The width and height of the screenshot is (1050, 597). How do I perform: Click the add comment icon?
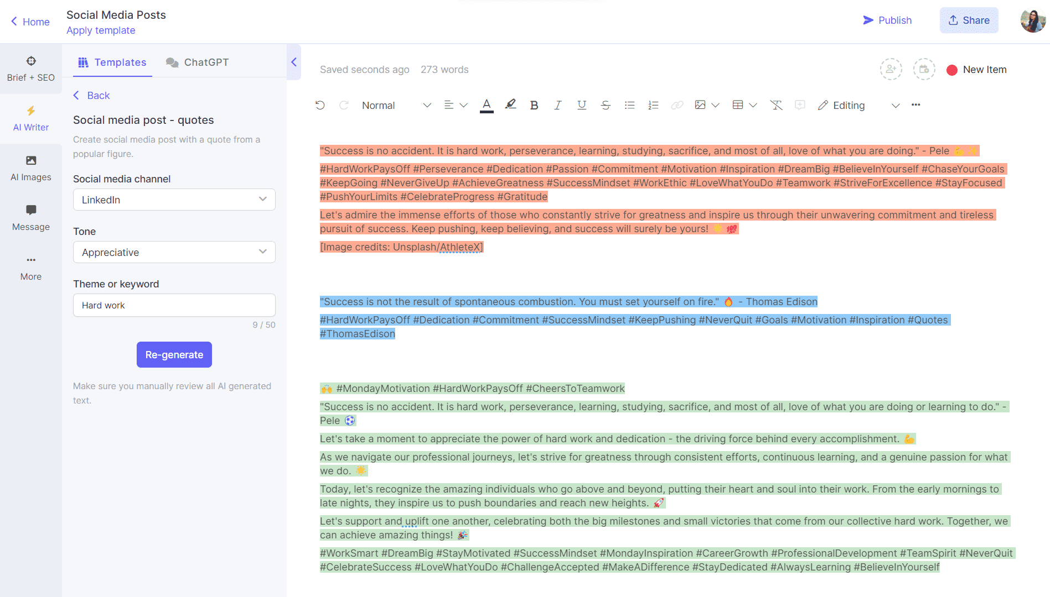(x=800, y=105)
